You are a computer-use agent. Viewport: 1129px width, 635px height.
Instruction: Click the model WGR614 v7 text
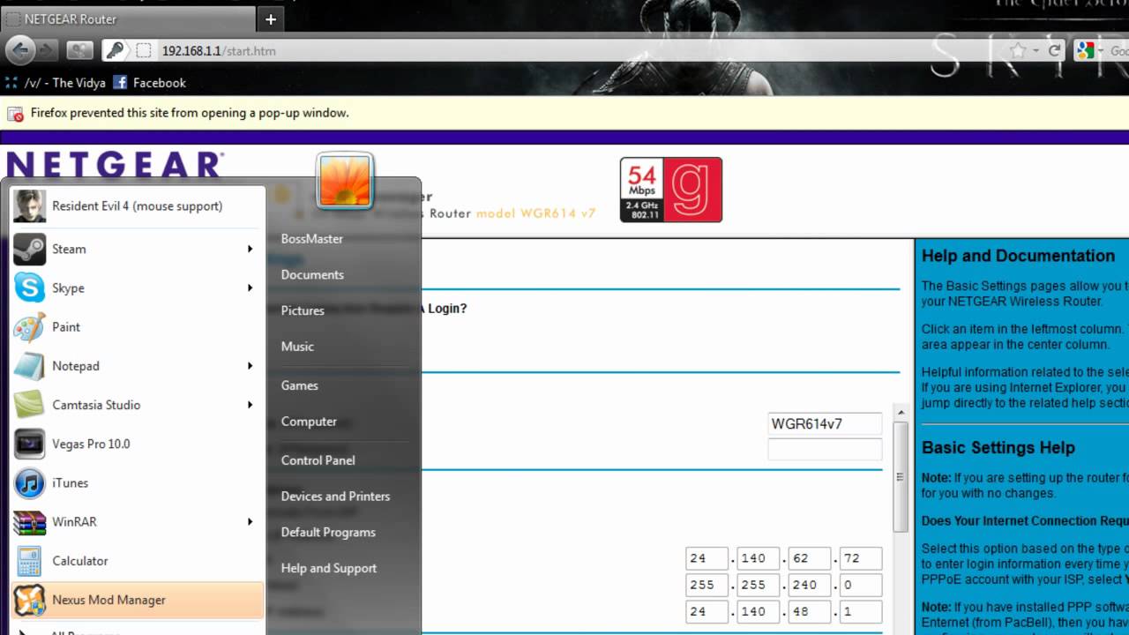[x=536, y=213]
